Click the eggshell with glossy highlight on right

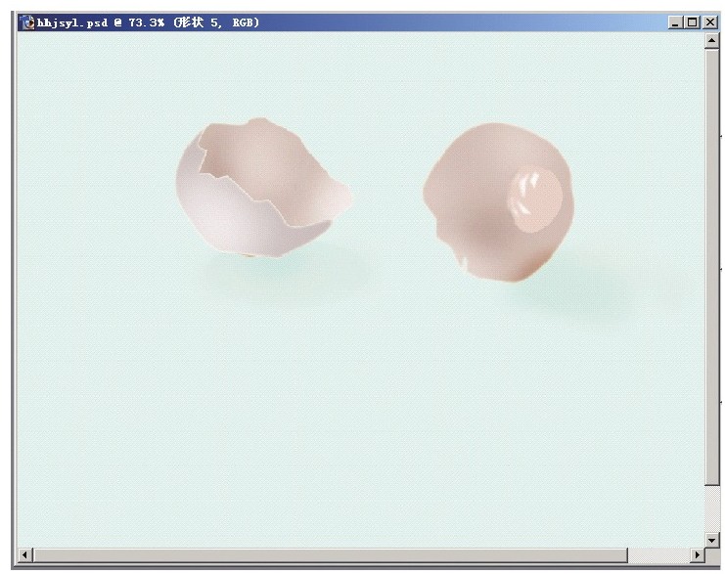pyautogui.click(x=498, y=202)
